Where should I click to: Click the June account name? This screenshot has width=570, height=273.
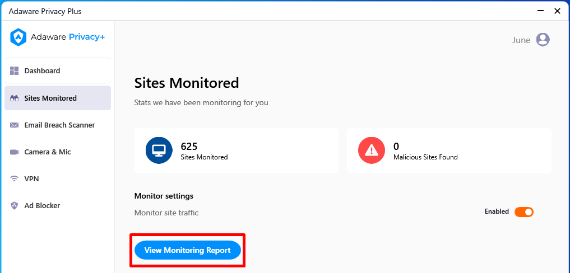(521, 40)
